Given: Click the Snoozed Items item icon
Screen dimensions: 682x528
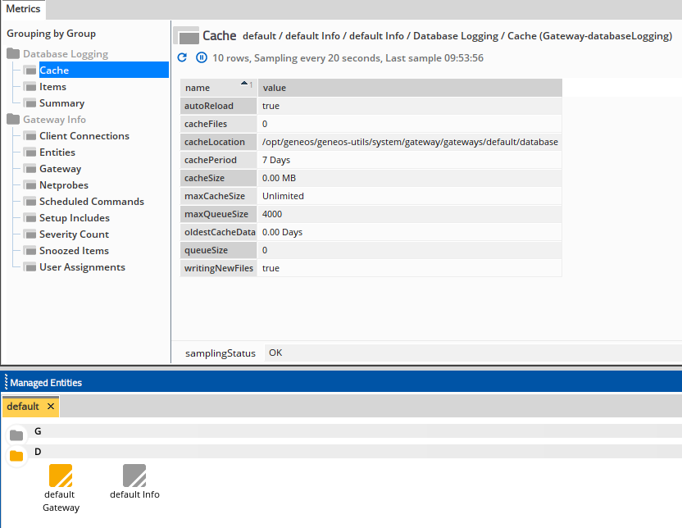Looking at the screenshot, I should point(30,251).
